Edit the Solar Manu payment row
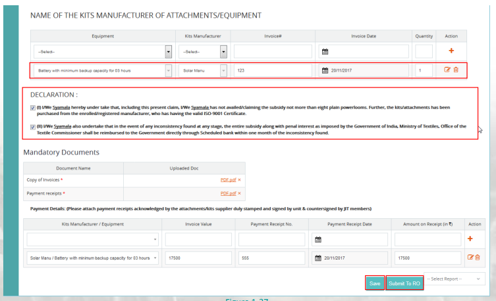The height and width of the screenshot is (301, 496). [470, 258]
